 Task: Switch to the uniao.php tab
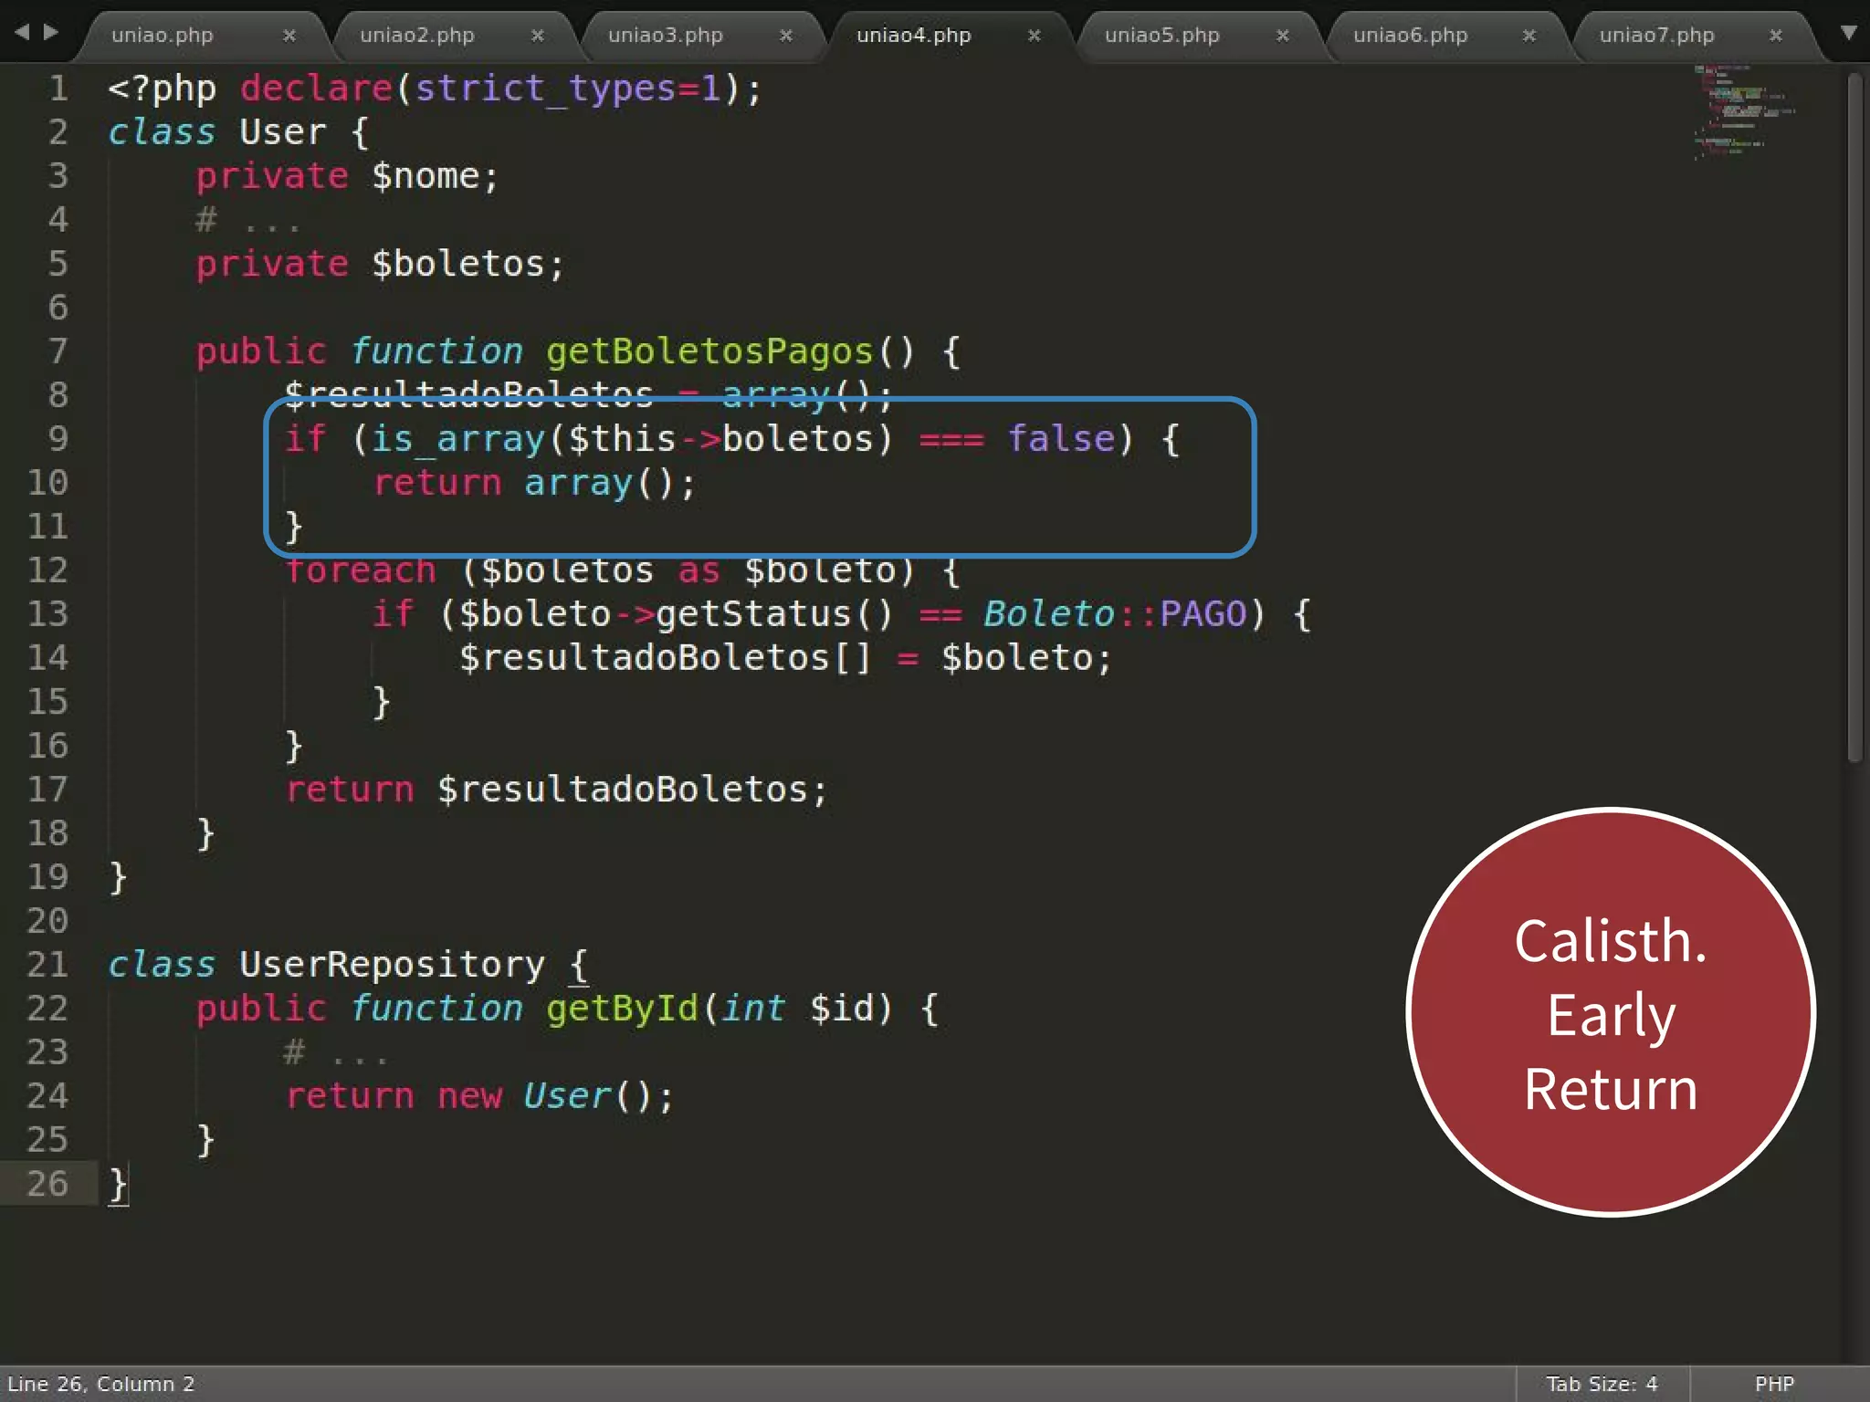(163, 36)
